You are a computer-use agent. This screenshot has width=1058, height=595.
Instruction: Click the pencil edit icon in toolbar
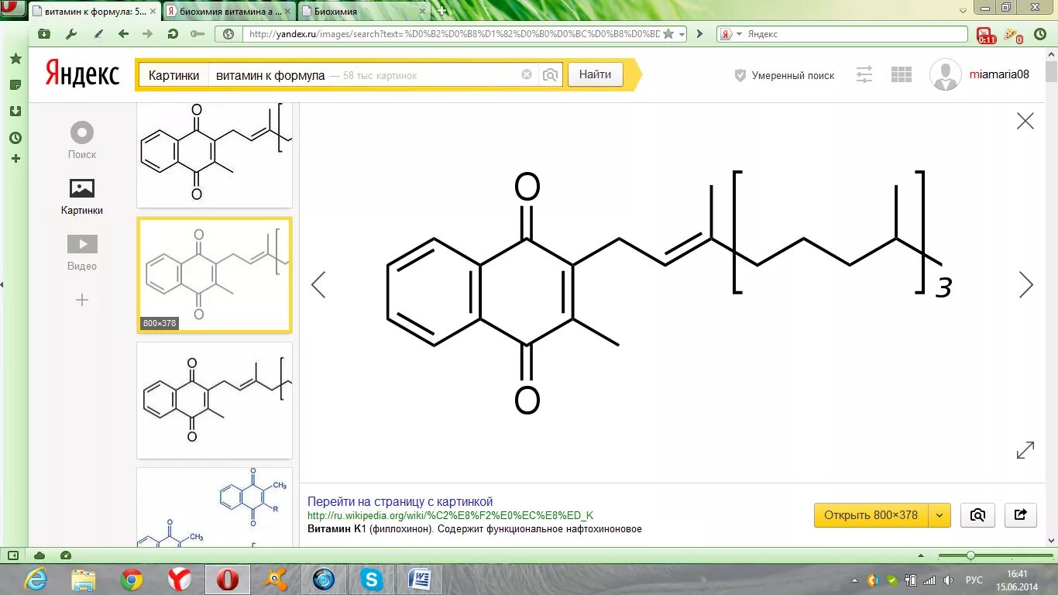(98, 34)
